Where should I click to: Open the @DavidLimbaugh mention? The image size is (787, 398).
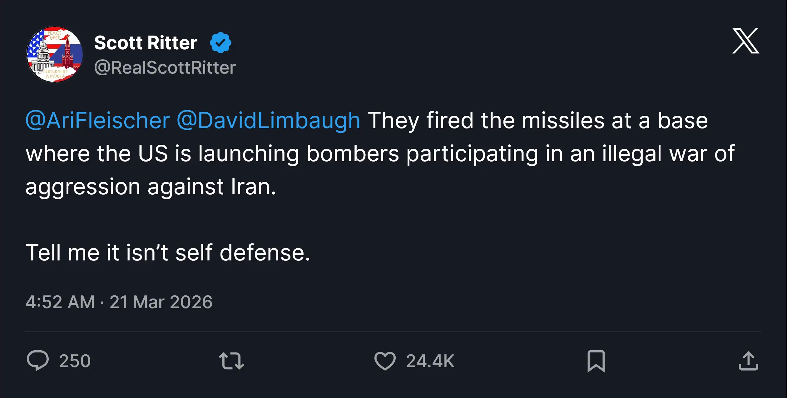pyautogui.click(x=269, y=120)
